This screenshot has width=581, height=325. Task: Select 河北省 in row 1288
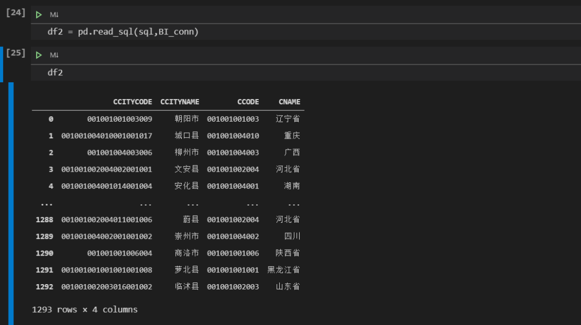288,220
